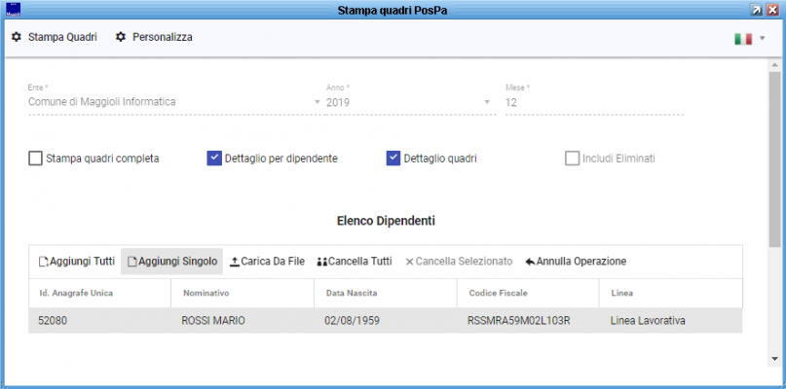The image size is (786, 389).
Task: Click the application logo in the title bar
Action: (x=13, y=10)
